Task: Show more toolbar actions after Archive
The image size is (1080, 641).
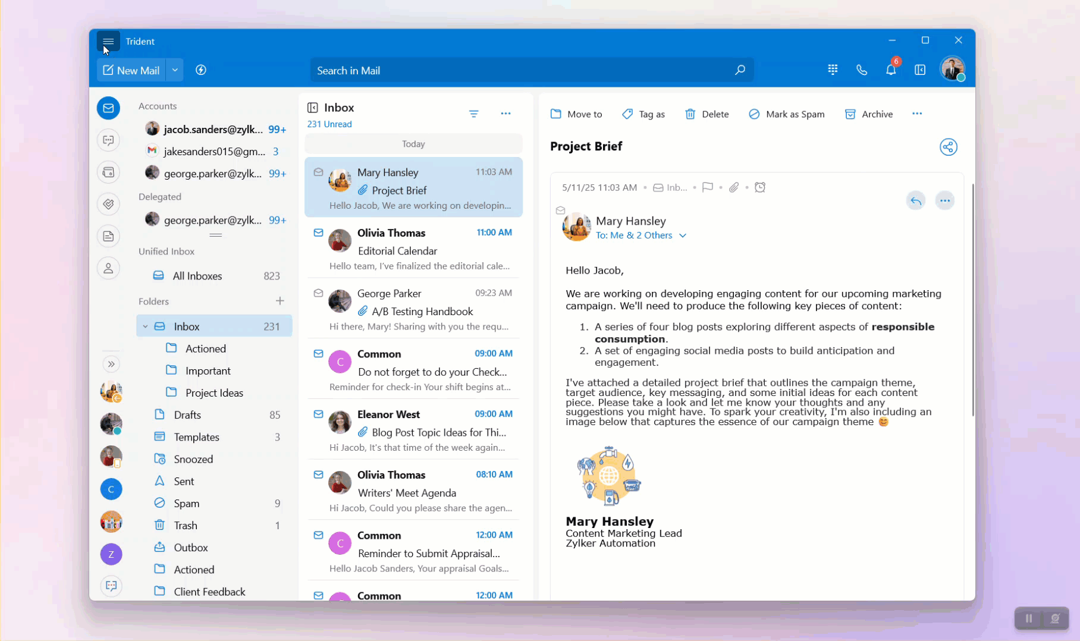Action: tap(917, 114)
